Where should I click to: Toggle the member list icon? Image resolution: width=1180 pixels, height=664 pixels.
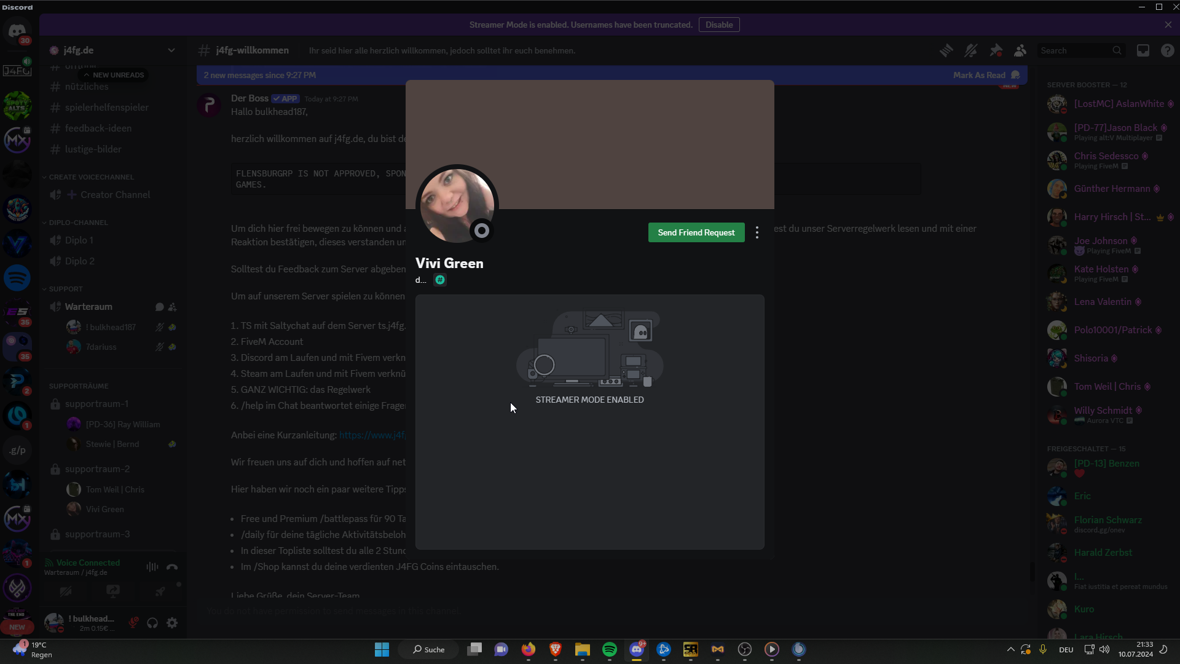(x=1020, y=51)
